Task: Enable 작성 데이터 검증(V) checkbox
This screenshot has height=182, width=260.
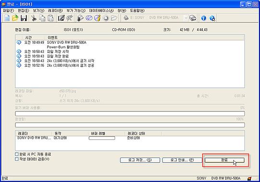Action: 16,159
